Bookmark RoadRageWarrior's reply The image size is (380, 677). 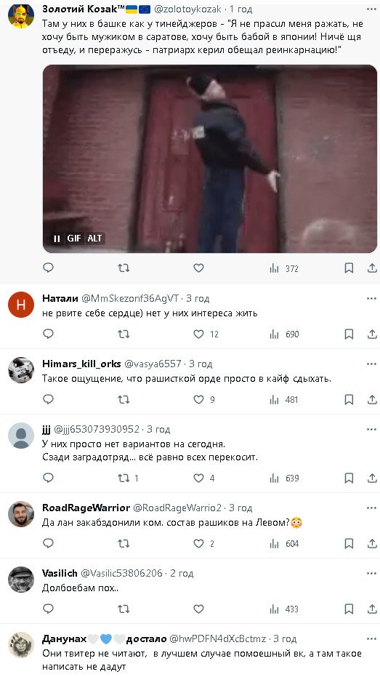[x=349, y=543]
